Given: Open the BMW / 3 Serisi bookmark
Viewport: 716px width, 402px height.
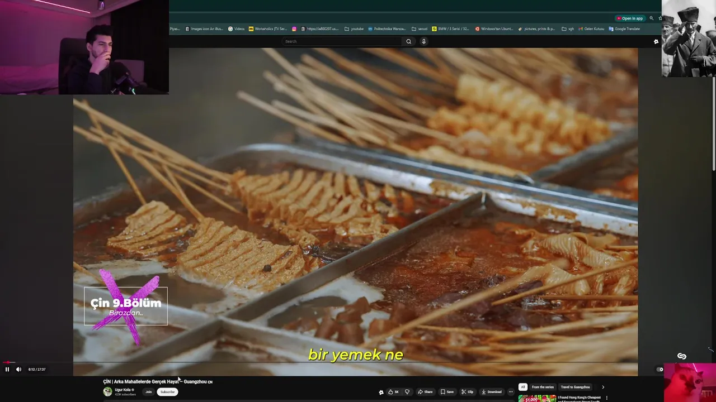Looking at the screenshot, I should coord(451,29).
